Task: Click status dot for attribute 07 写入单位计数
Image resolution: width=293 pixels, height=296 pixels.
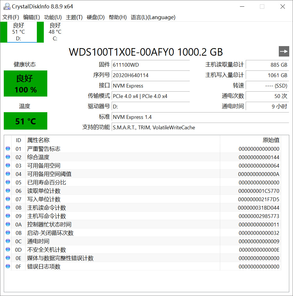Action: pyautogui.click(x=8, y=199)
